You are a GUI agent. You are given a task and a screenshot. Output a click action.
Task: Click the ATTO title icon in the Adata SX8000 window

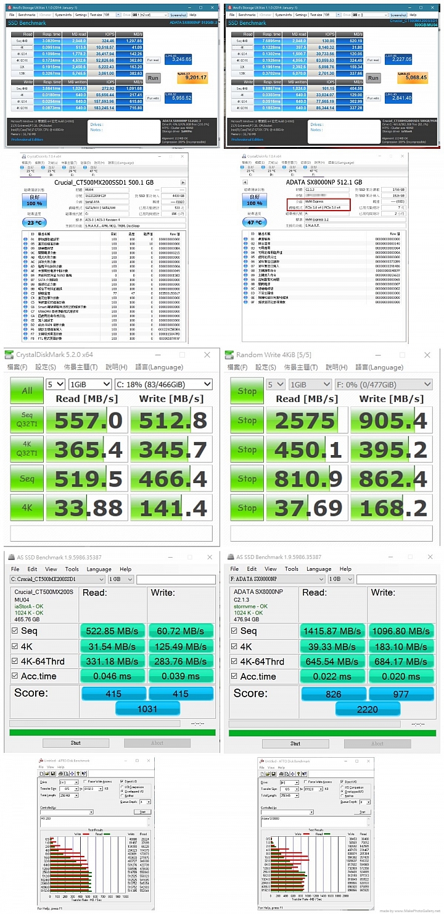261,761
